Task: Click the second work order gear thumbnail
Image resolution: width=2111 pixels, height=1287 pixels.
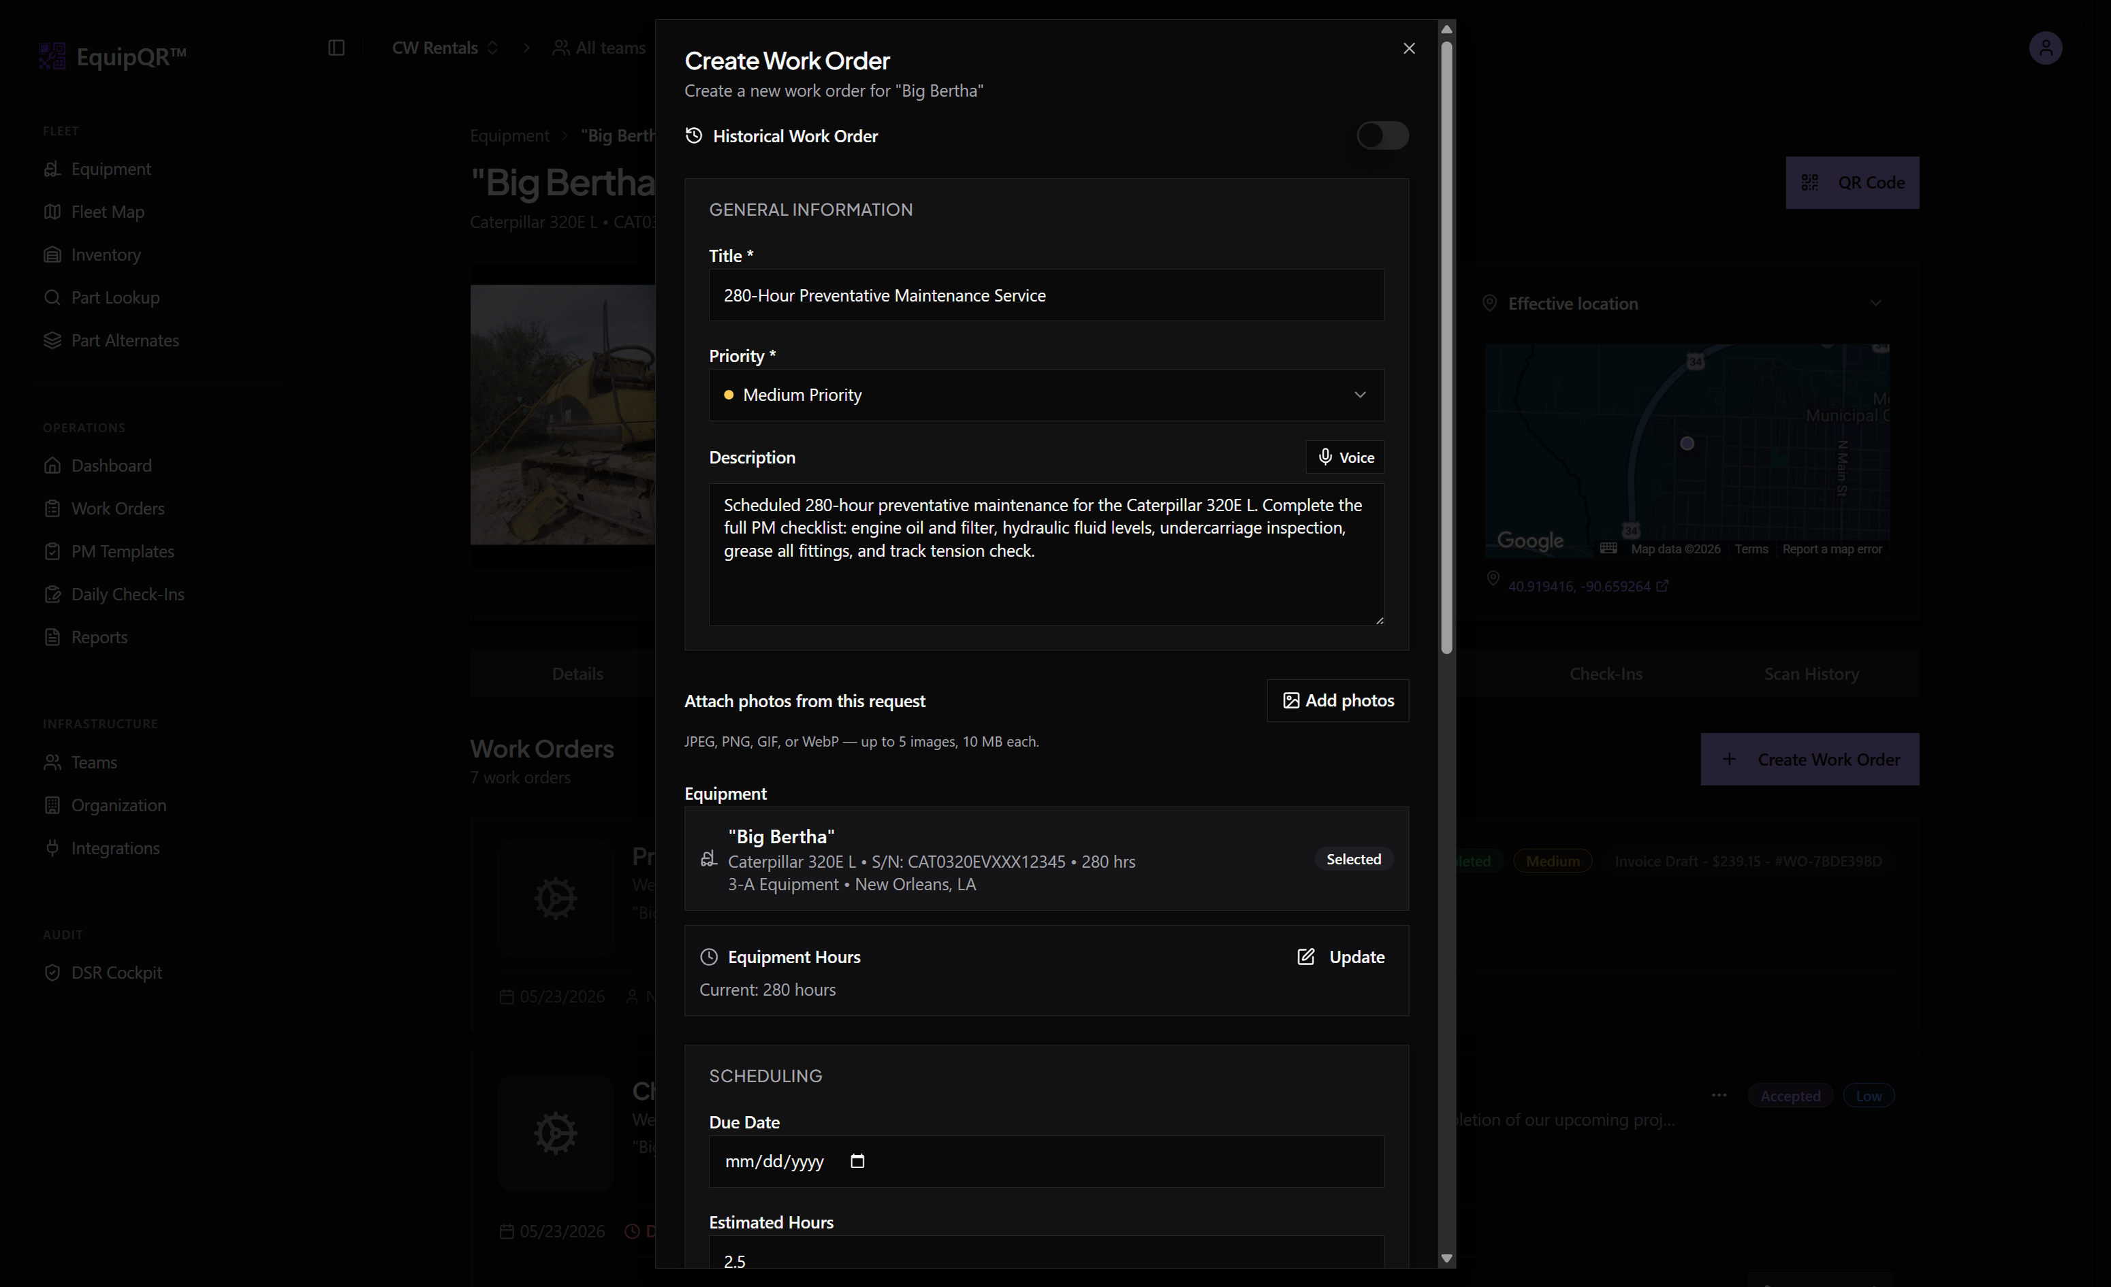Action: pyautogui.click(x=555, y=1133)
